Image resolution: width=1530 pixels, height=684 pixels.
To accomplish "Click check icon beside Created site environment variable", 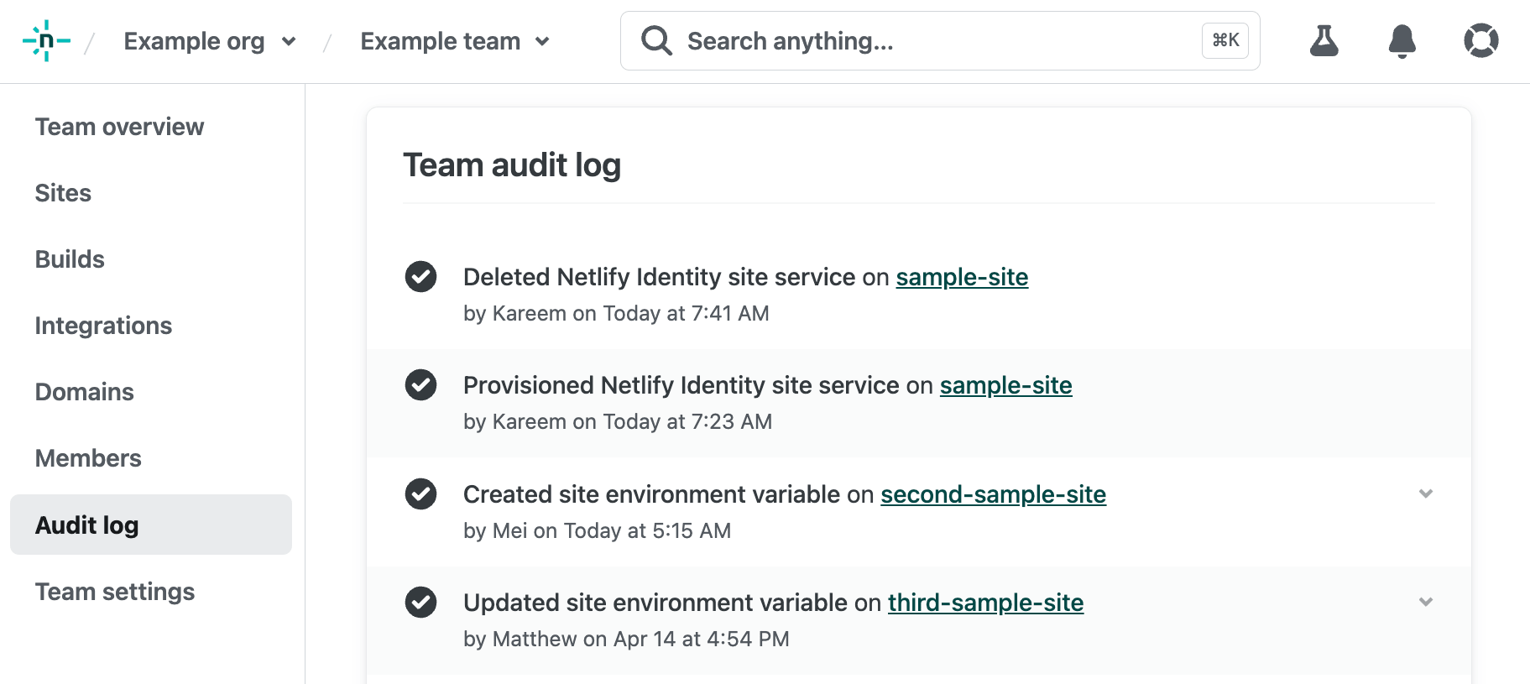I will [420, 493].
